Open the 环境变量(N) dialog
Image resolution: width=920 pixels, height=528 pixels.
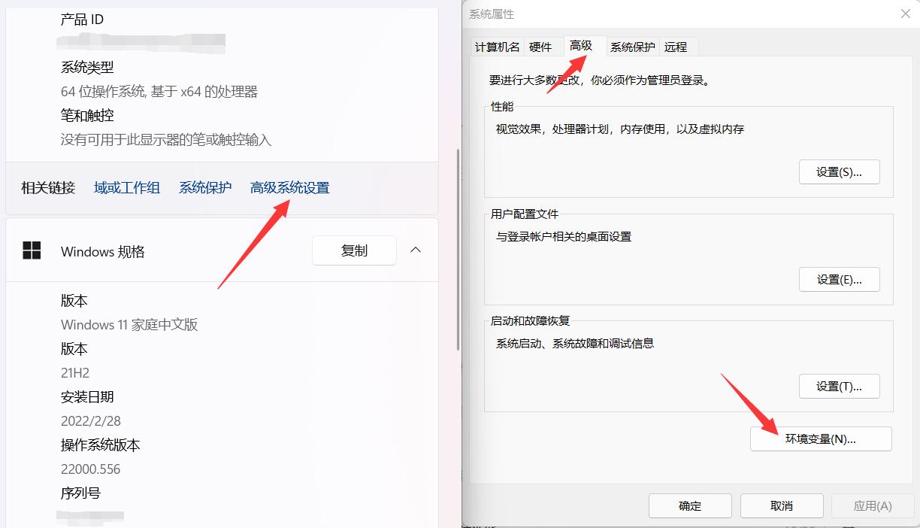point(820,438)
